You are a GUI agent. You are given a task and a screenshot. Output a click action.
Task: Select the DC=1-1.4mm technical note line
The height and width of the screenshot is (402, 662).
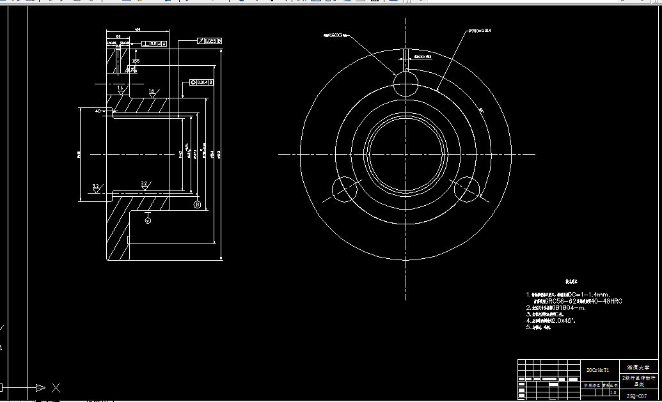click(568, 295)
